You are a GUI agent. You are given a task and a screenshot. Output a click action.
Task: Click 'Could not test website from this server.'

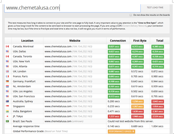131,121
